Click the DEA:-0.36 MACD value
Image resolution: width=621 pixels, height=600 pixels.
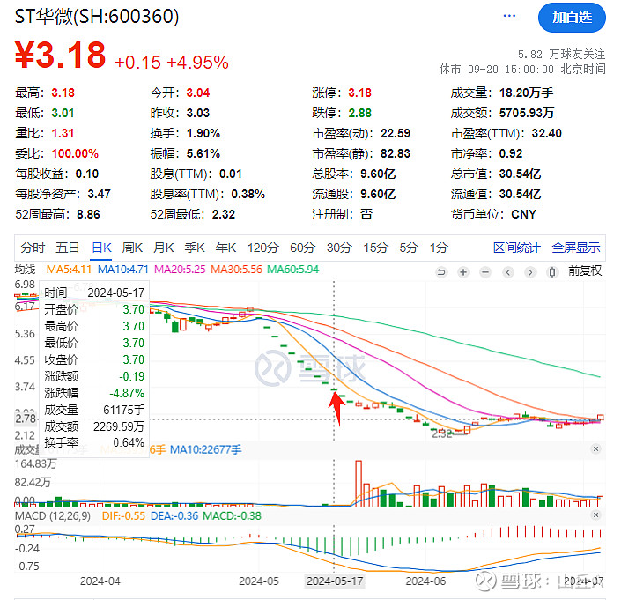tap(174, 516)
